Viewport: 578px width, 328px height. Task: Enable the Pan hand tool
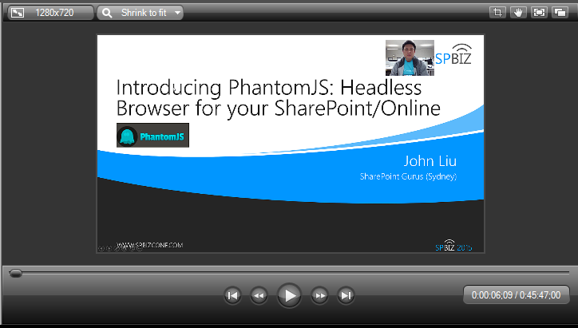point(519,13)
